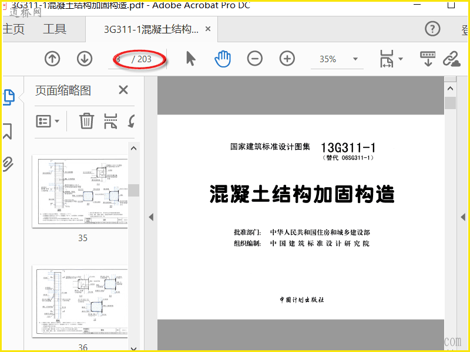
Task: Expand the right tools pane arrow
Action: point(463,217)
